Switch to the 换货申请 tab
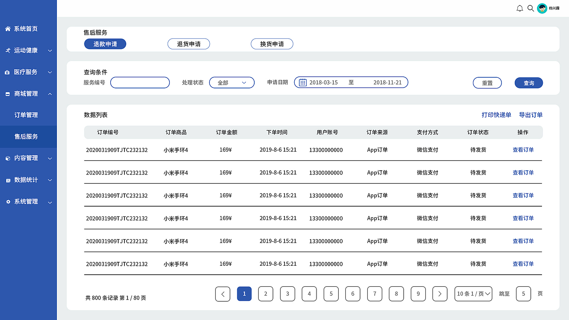The height and width of the screenshot is (320, 569). [x=272, y=44]
